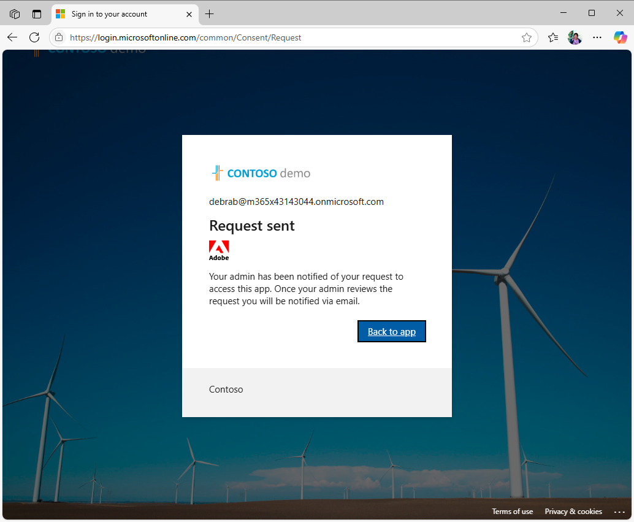Screen dimensions: 634x522
Task: Open the browser profile avatar
Action: 575,37
